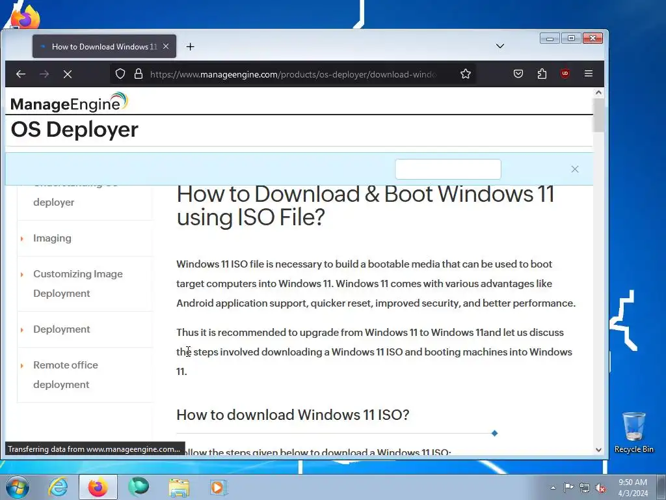The height and width of the screenshot is (500, 666).
Task: Click the vertical scrollbar thumb
Action: [598, 115]
